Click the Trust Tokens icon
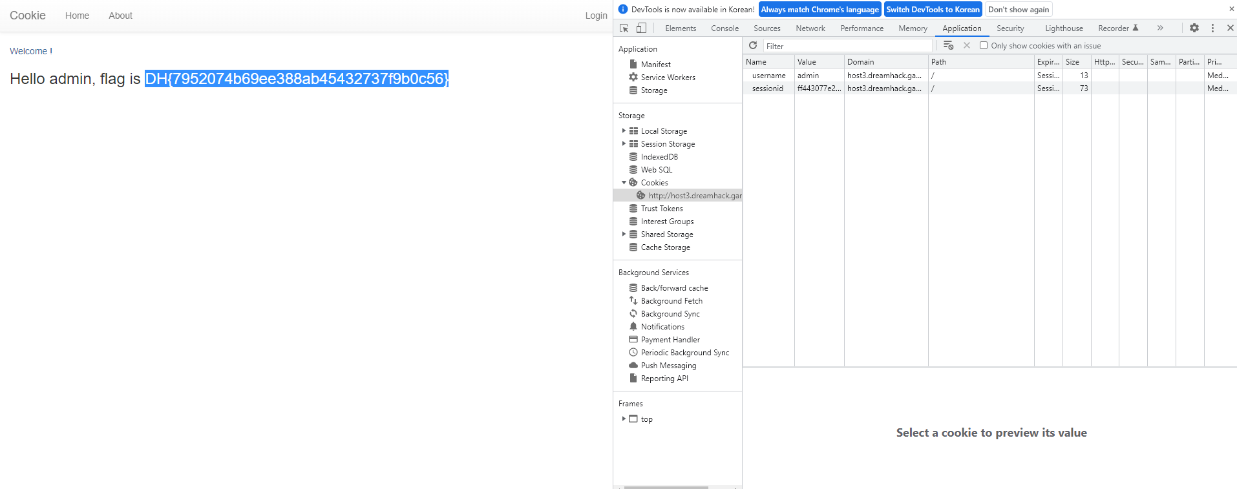1237x489 pixels. 633,208
